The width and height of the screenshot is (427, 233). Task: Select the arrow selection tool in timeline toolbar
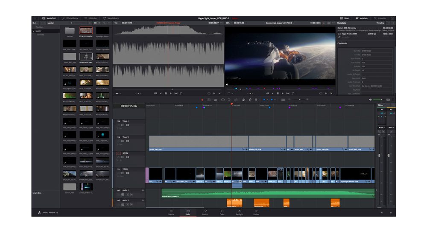pos(202,100)
